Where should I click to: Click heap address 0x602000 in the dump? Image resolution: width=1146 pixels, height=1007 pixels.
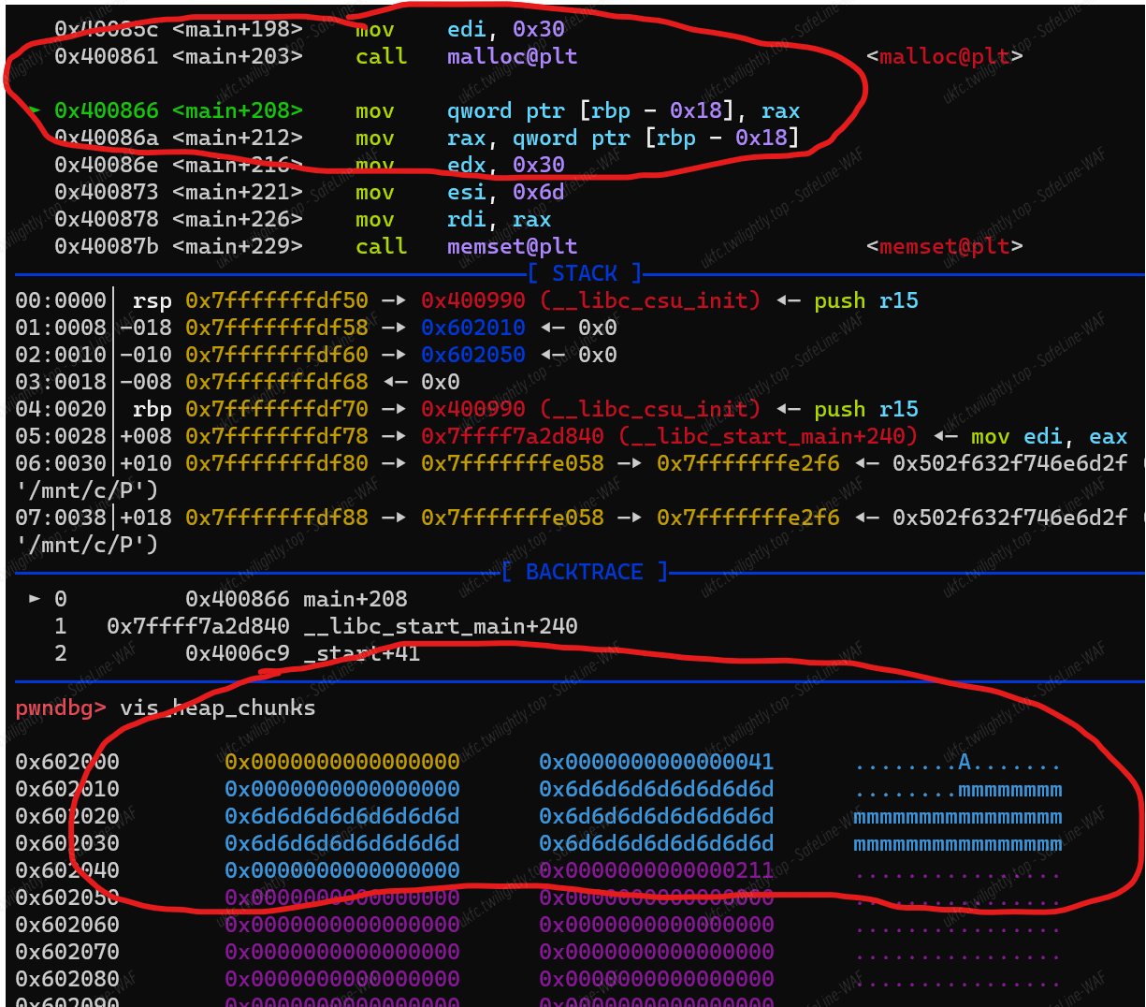tap(67, 762)
